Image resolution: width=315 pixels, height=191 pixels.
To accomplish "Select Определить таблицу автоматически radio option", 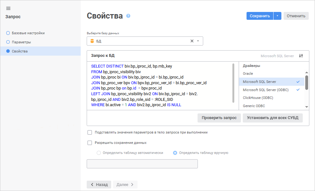I will click(x=99, y=153).
